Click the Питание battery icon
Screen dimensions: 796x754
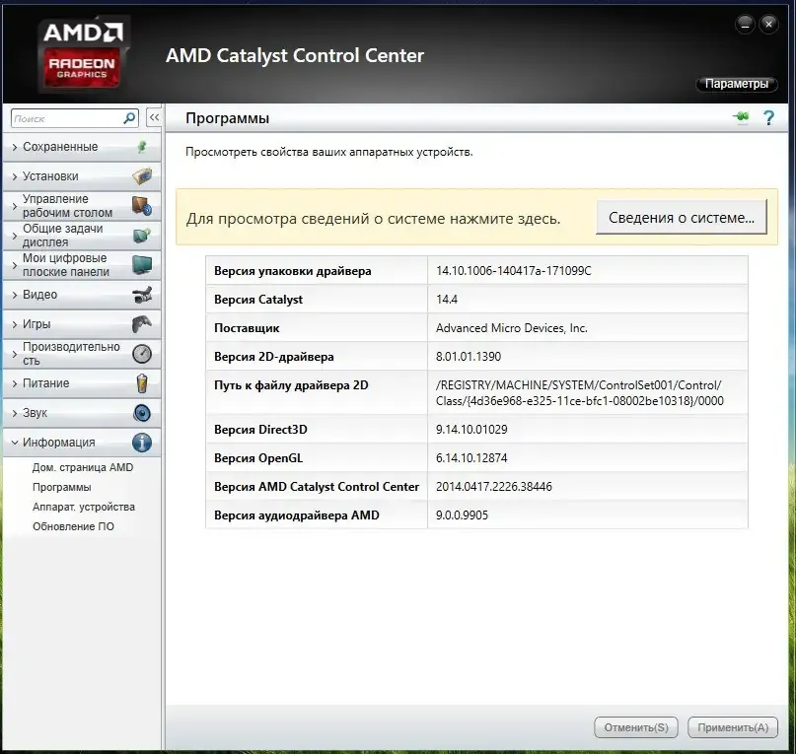(x=142, y=383)
